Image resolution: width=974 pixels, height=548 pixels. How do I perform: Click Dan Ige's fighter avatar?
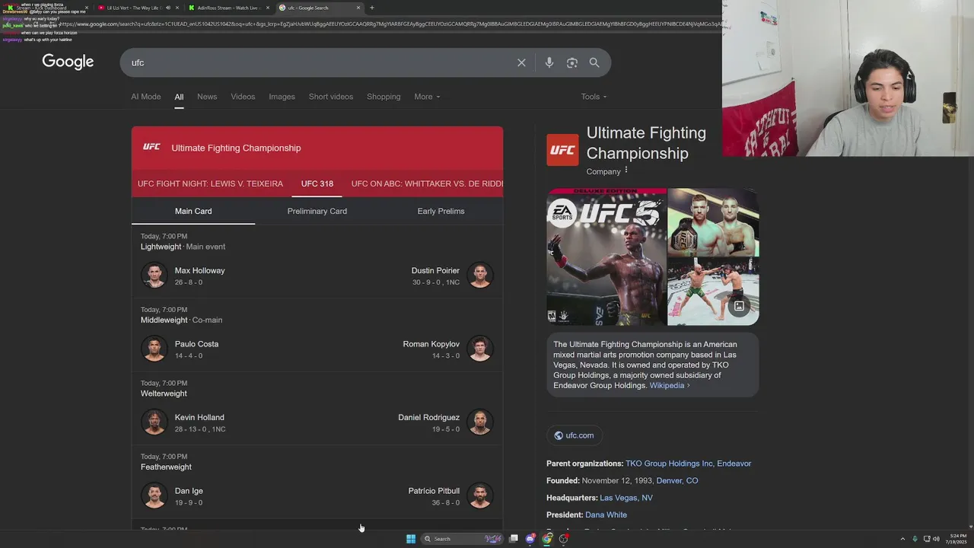tap(154, 495)
